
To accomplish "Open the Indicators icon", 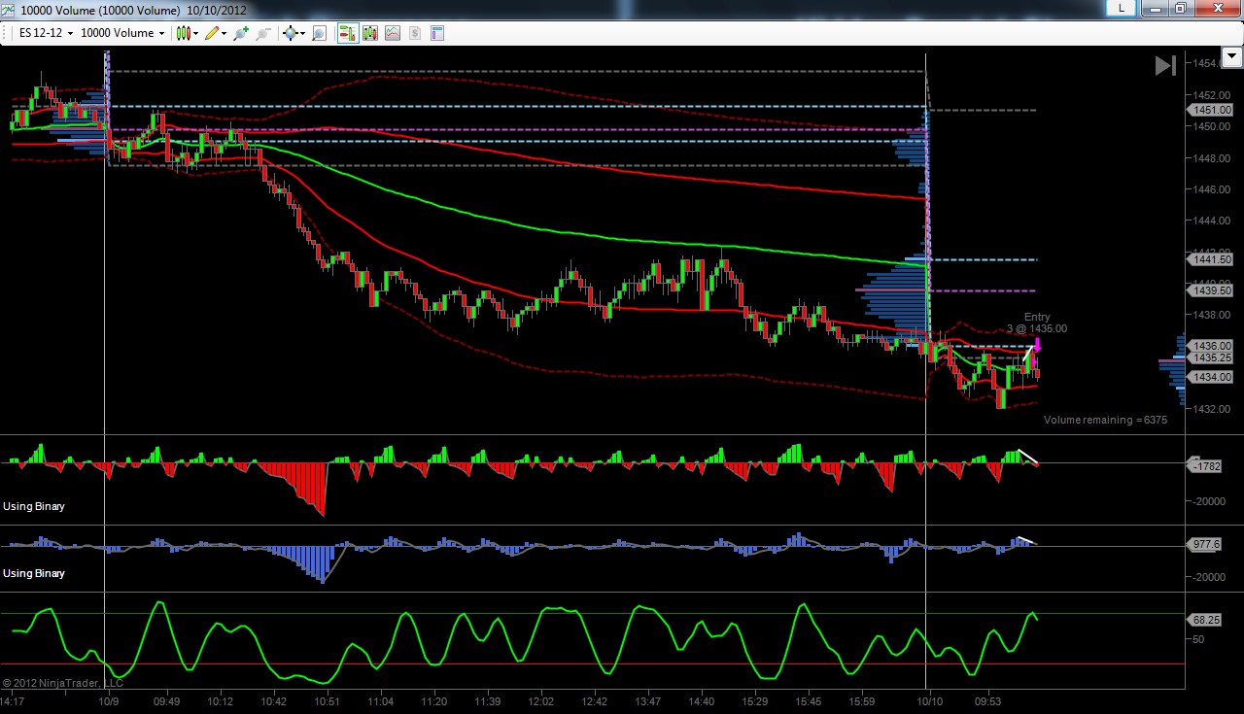I will click(393, 33).
